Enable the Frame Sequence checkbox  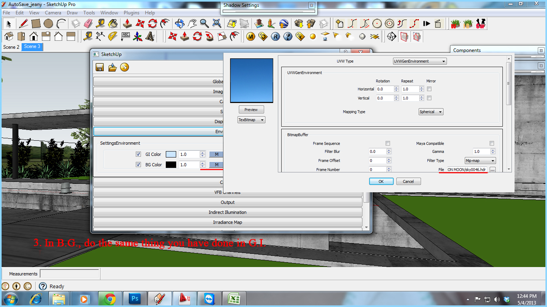click(x=388, y=143)
